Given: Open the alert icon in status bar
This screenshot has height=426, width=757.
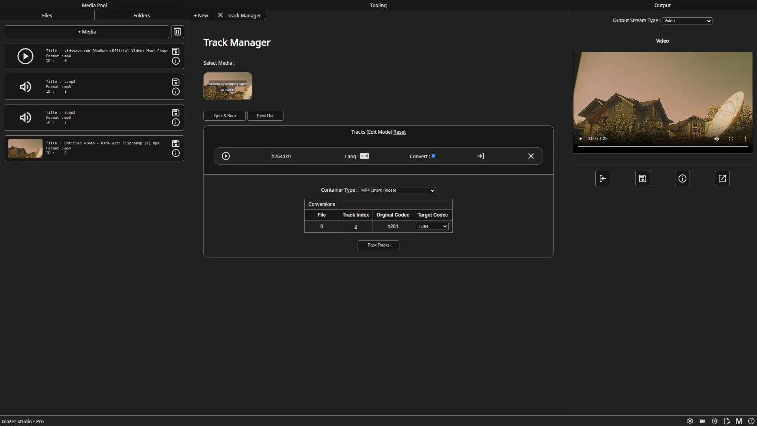Looking at the screenshot, I should 751,421.
